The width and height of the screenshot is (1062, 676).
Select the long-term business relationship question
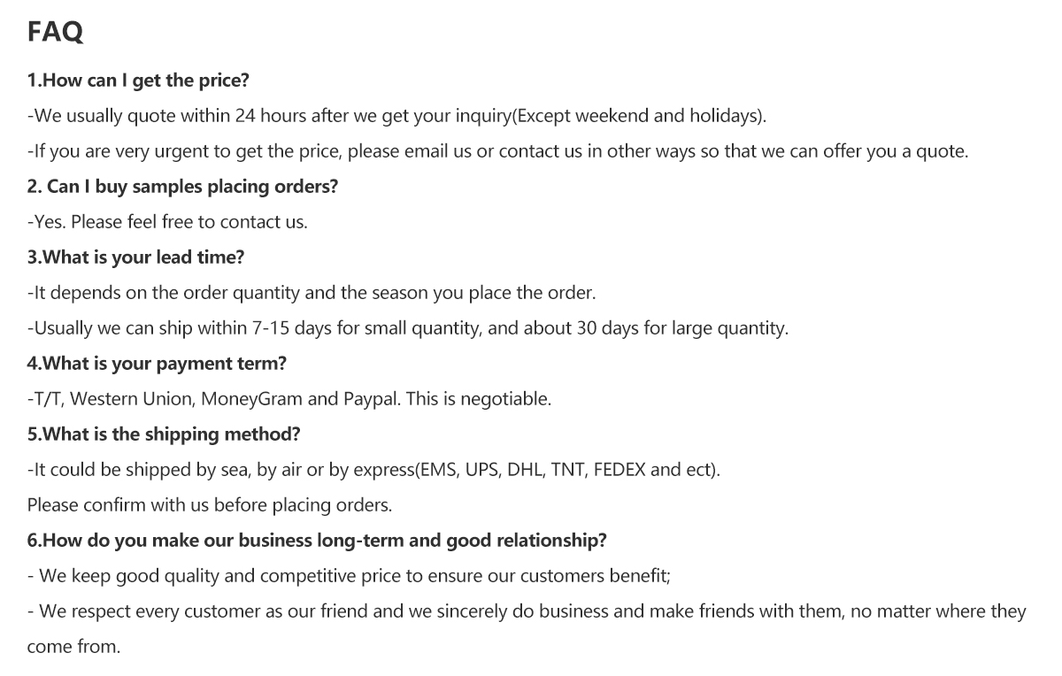(x=317, y=541)
